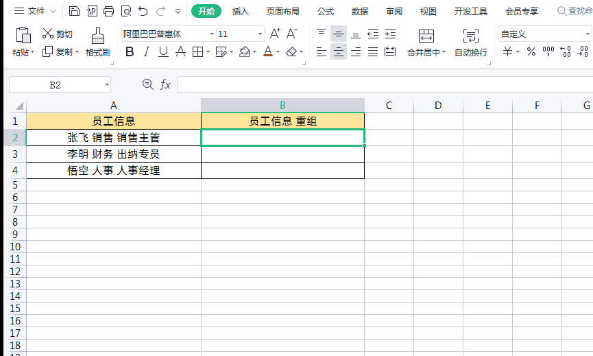The height and width of the screenshot is (356, 593).
Task: Decrease font size with A- icon
Action: click(x=291, y=34)
